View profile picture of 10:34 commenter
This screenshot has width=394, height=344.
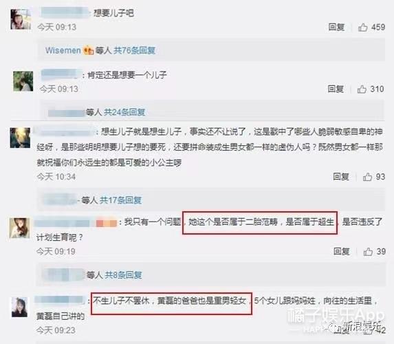[x=20, y=138]
